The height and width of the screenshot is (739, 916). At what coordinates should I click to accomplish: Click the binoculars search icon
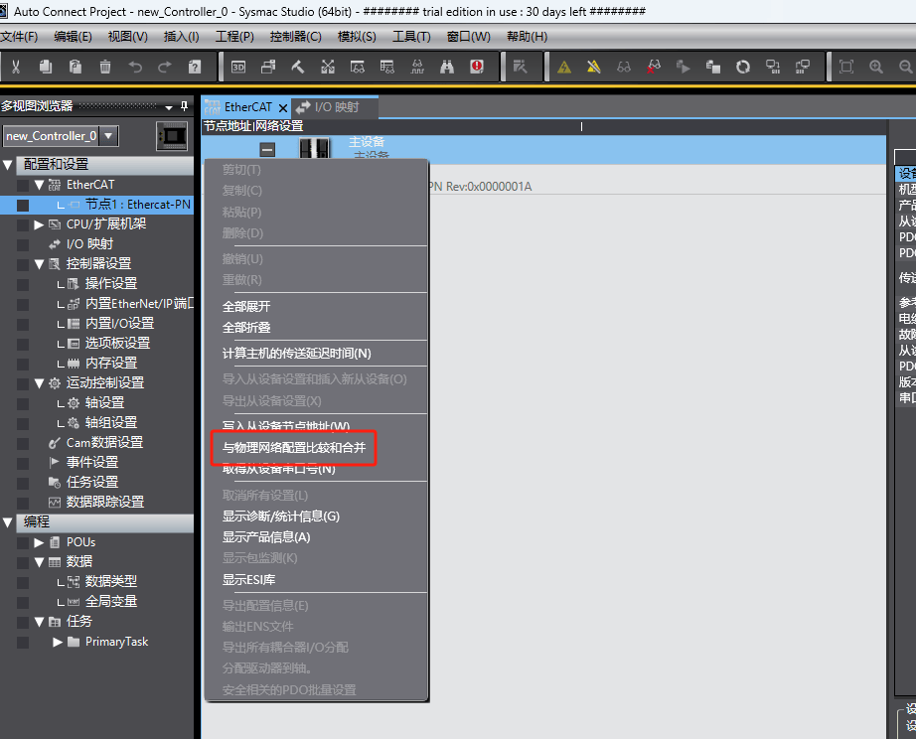pos(447,68)
